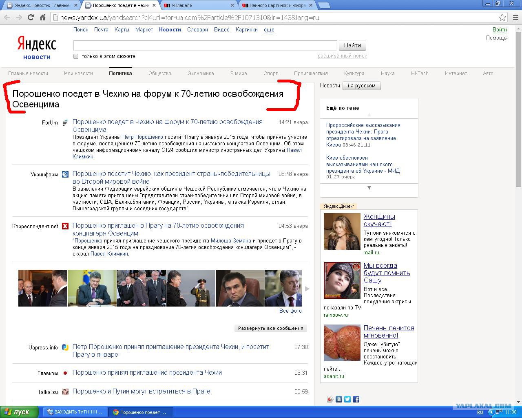
Task: Share via the Facebook icon
Action: click(356, 399)
